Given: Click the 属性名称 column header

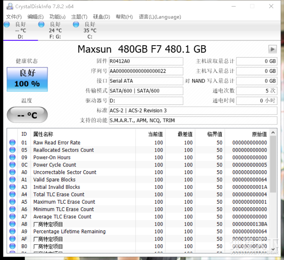Looking at the screenshot, I should pos(83,134).
